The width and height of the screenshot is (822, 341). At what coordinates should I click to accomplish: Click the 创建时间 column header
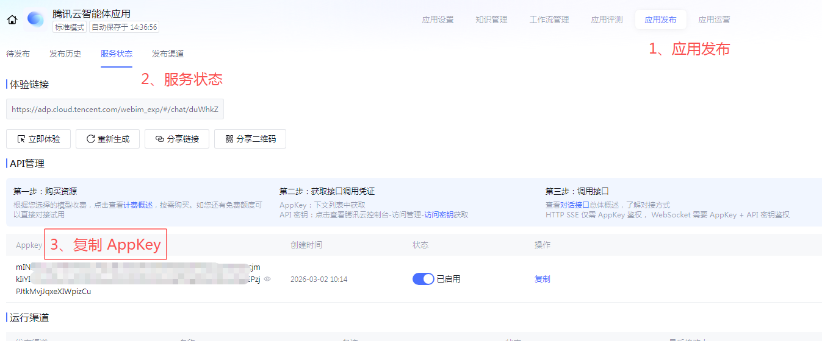306,245
